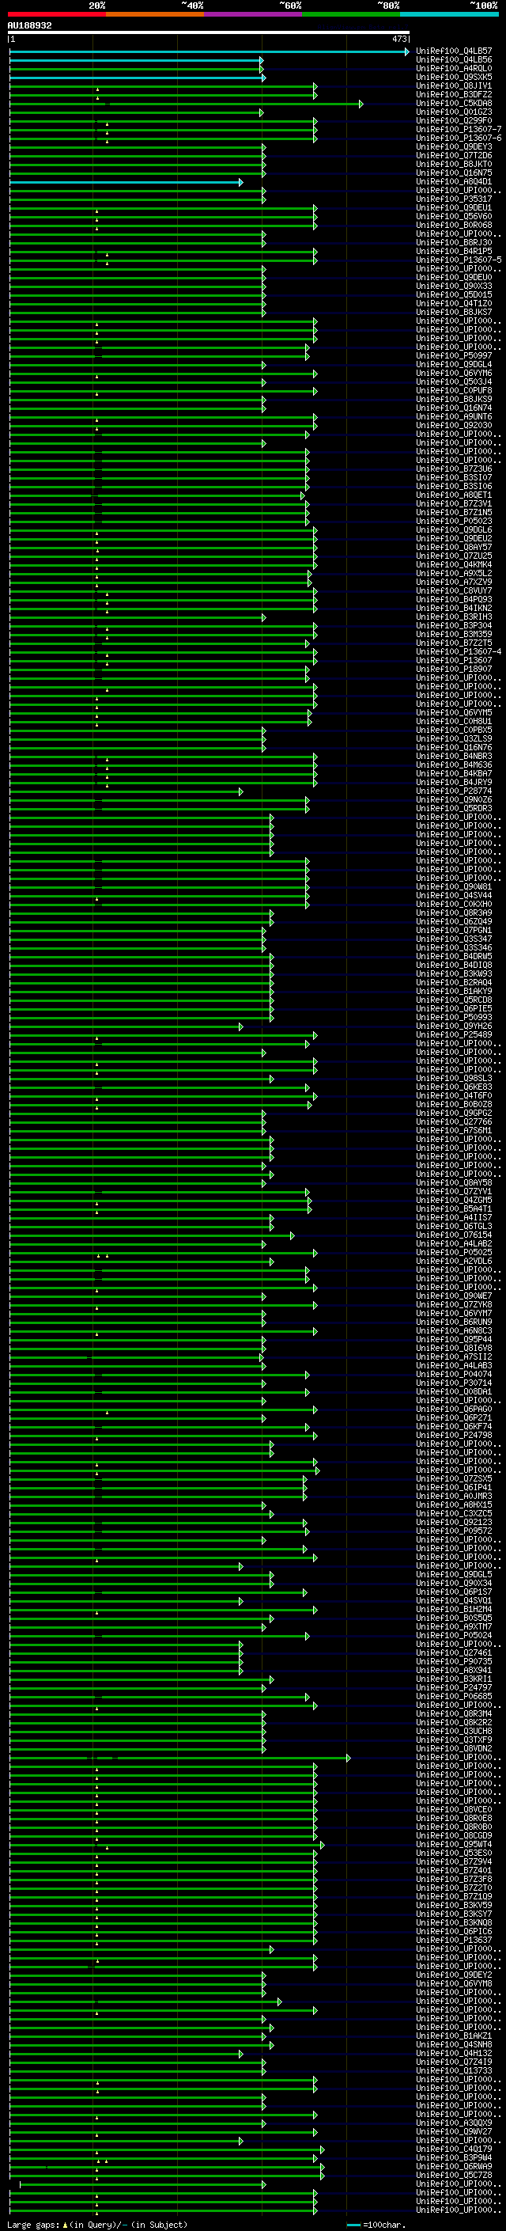Click the UniRef100_Q5RDR3 label
Screen dimensions: 506x2231
click(454, 809)
